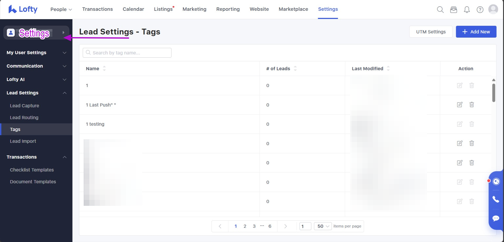
Task: Open notifications bell icon
Action: (467, 10)
